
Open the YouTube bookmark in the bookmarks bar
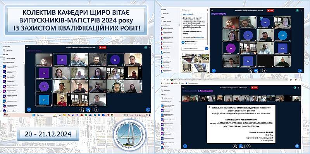tap(174, 83)
